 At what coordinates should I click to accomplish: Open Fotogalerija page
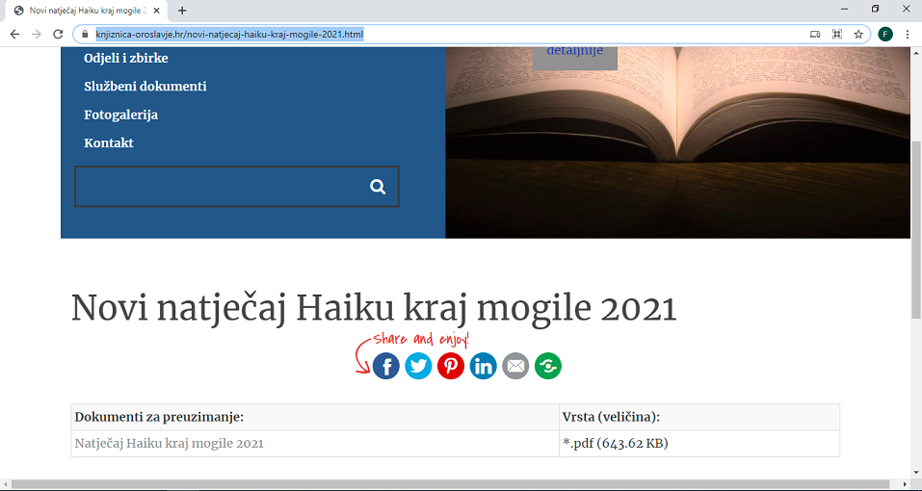click(x=121, y=115)
